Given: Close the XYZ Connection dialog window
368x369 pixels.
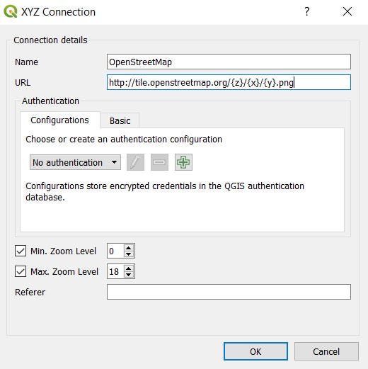Looking at the screenshot, I should (x=347, y=11).
